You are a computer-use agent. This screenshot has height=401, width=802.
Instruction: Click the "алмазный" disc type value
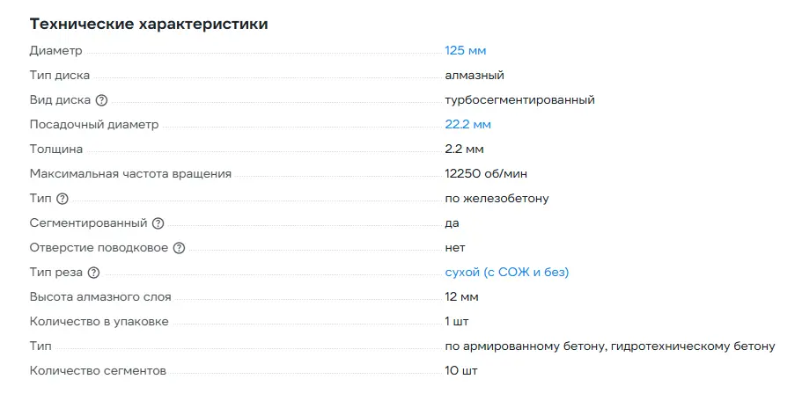click(475, 76)
